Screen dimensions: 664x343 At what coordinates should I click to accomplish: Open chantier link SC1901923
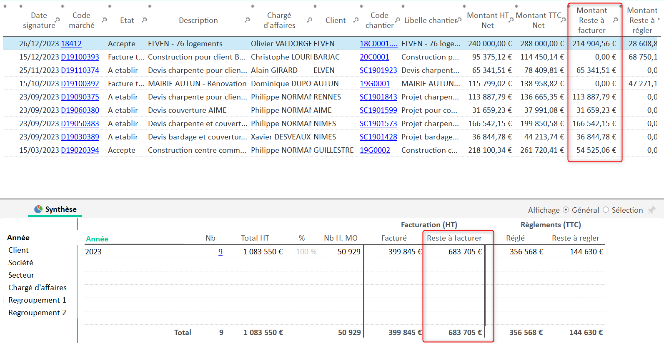pyautogui.click(x=378, y=70)
